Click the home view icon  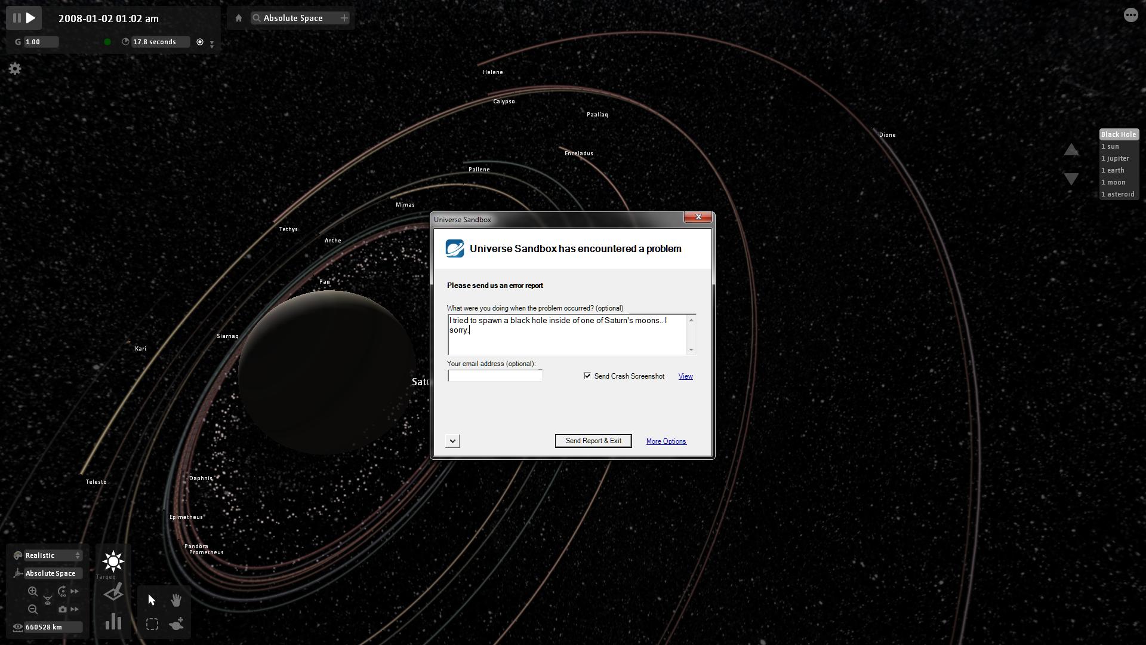click(x=239, y=18)
